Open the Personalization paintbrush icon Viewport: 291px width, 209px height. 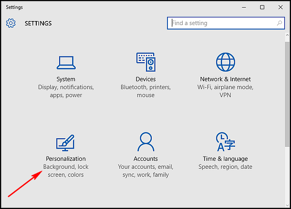pos(65,143)
